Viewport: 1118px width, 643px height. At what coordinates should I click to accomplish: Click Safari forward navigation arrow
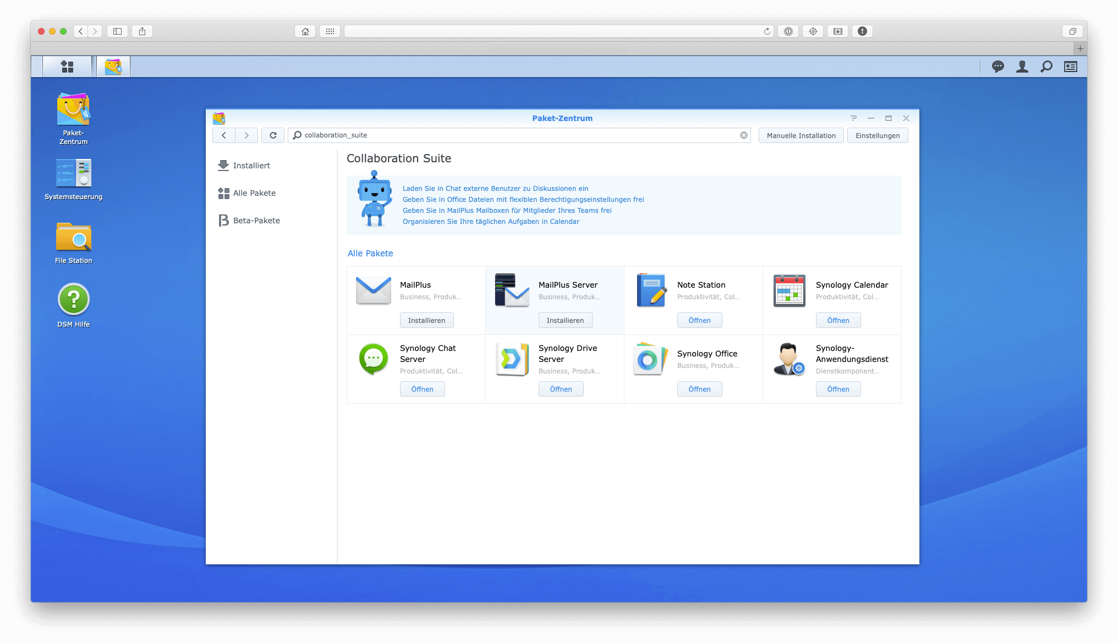95,31
